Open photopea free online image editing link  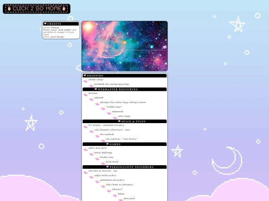coord(123,102)
